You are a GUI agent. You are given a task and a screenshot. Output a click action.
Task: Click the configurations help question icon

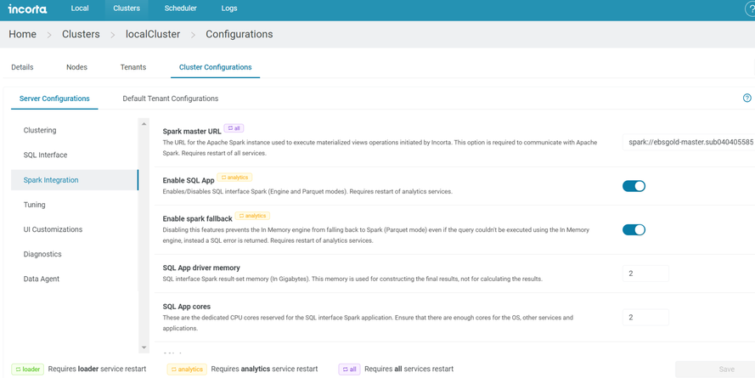(747, 99)
